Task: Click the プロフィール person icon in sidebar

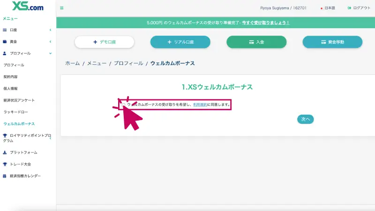Action: click(x=5, y=53)
